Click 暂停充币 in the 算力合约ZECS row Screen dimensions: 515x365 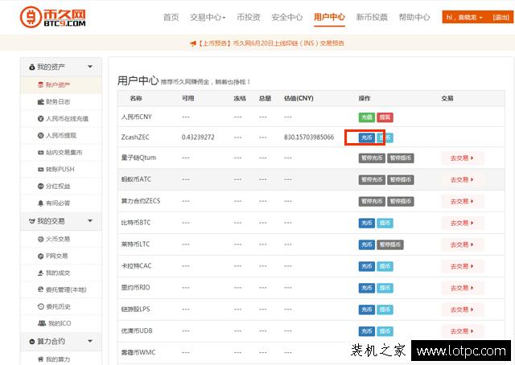372,202
